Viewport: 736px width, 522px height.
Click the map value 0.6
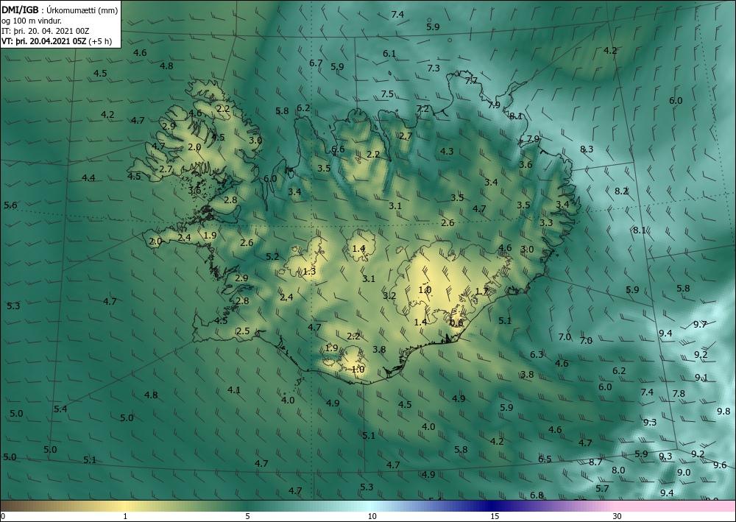(x=456, y=323)
